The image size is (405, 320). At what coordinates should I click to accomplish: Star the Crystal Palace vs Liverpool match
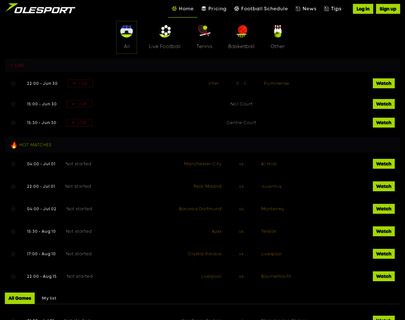tap(13, 254)
